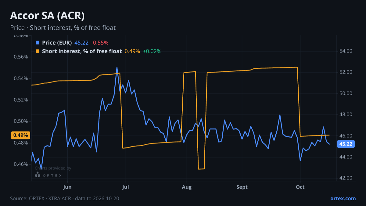Image resolution: width=366 pixels, height=206 pixels.
Task: Click the 50.00 right axis label
Action: pyautogui.click(x=346, y=93)
